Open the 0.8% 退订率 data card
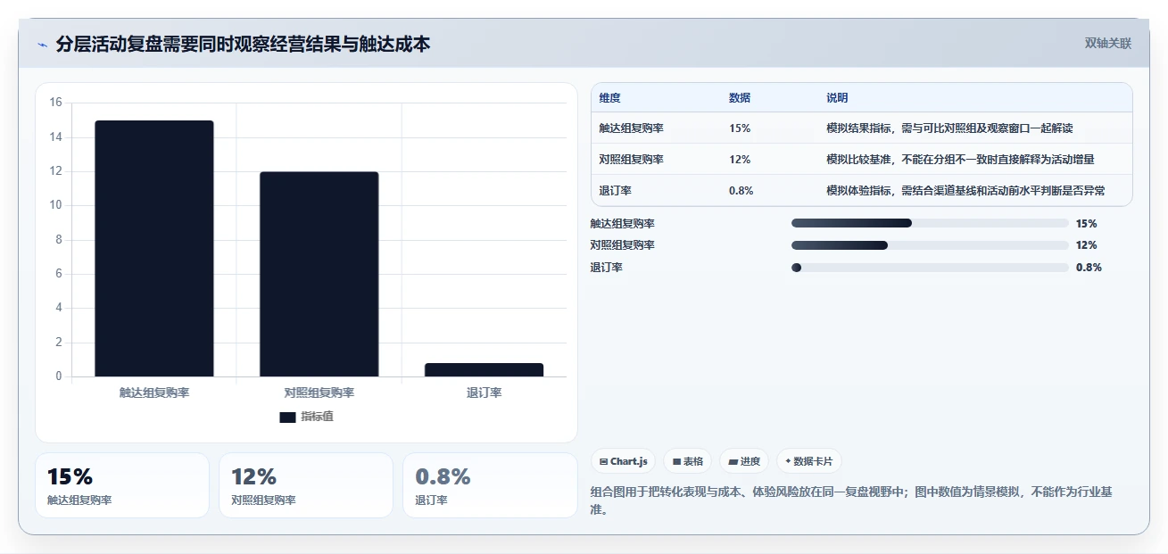This screenshot has height=554, width=1168. pos(490,485)
